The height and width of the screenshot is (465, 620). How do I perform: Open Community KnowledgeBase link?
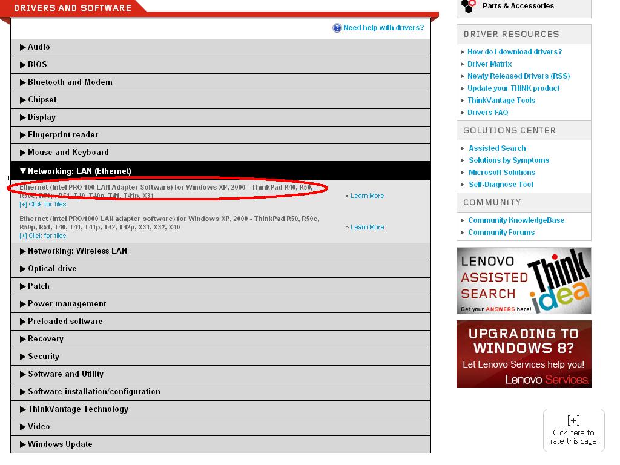[516, 220]
